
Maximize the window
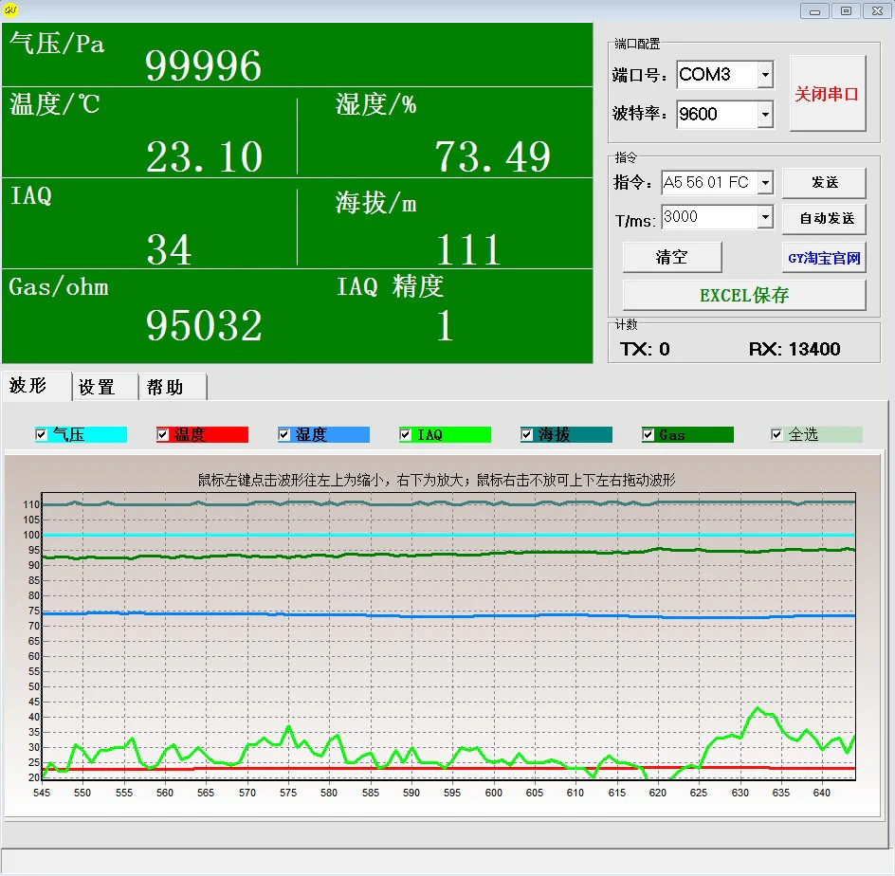[x=846, y=10]
